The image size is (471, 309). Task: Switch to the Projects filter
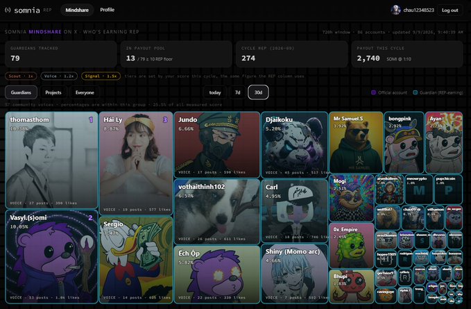click(53, 92)
